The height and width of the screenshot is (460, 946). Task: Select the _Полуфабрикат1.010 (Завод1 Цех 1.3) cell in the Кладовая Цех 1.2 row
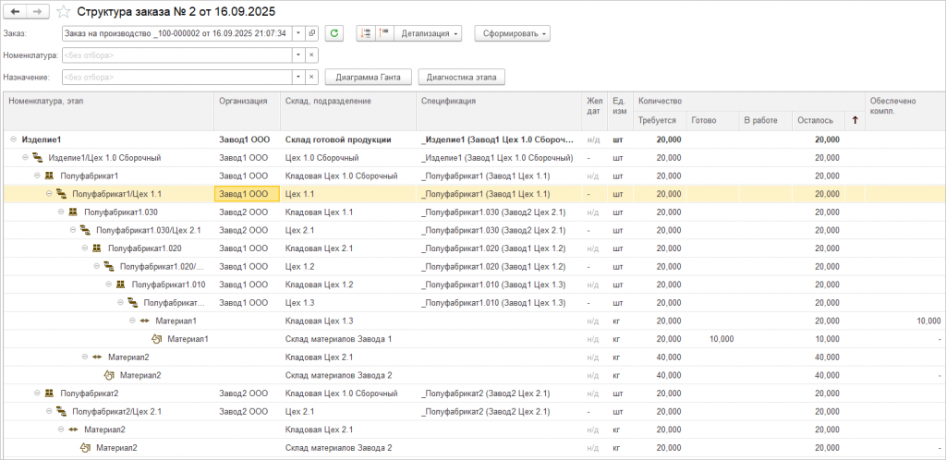tap(500, 284)
